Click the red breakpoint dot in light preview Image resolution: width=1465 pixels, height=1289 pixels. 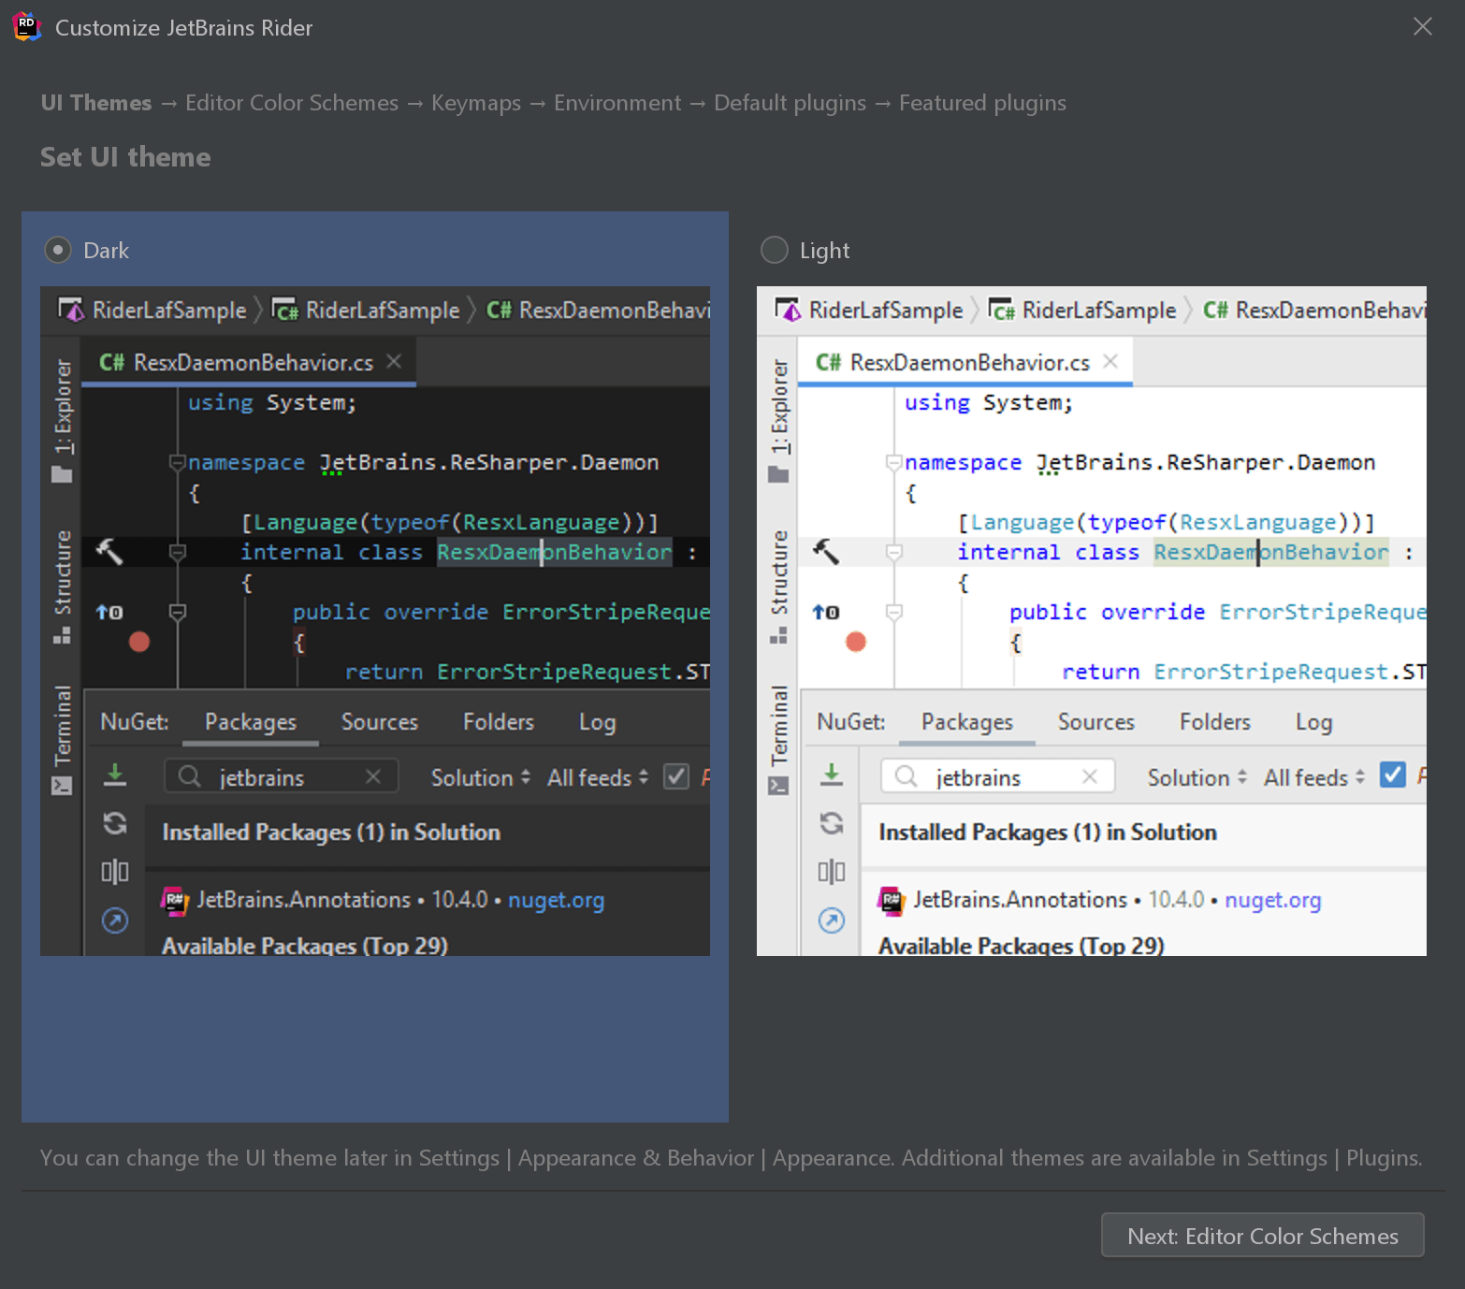pyautogui.click(x=856, y=642)
